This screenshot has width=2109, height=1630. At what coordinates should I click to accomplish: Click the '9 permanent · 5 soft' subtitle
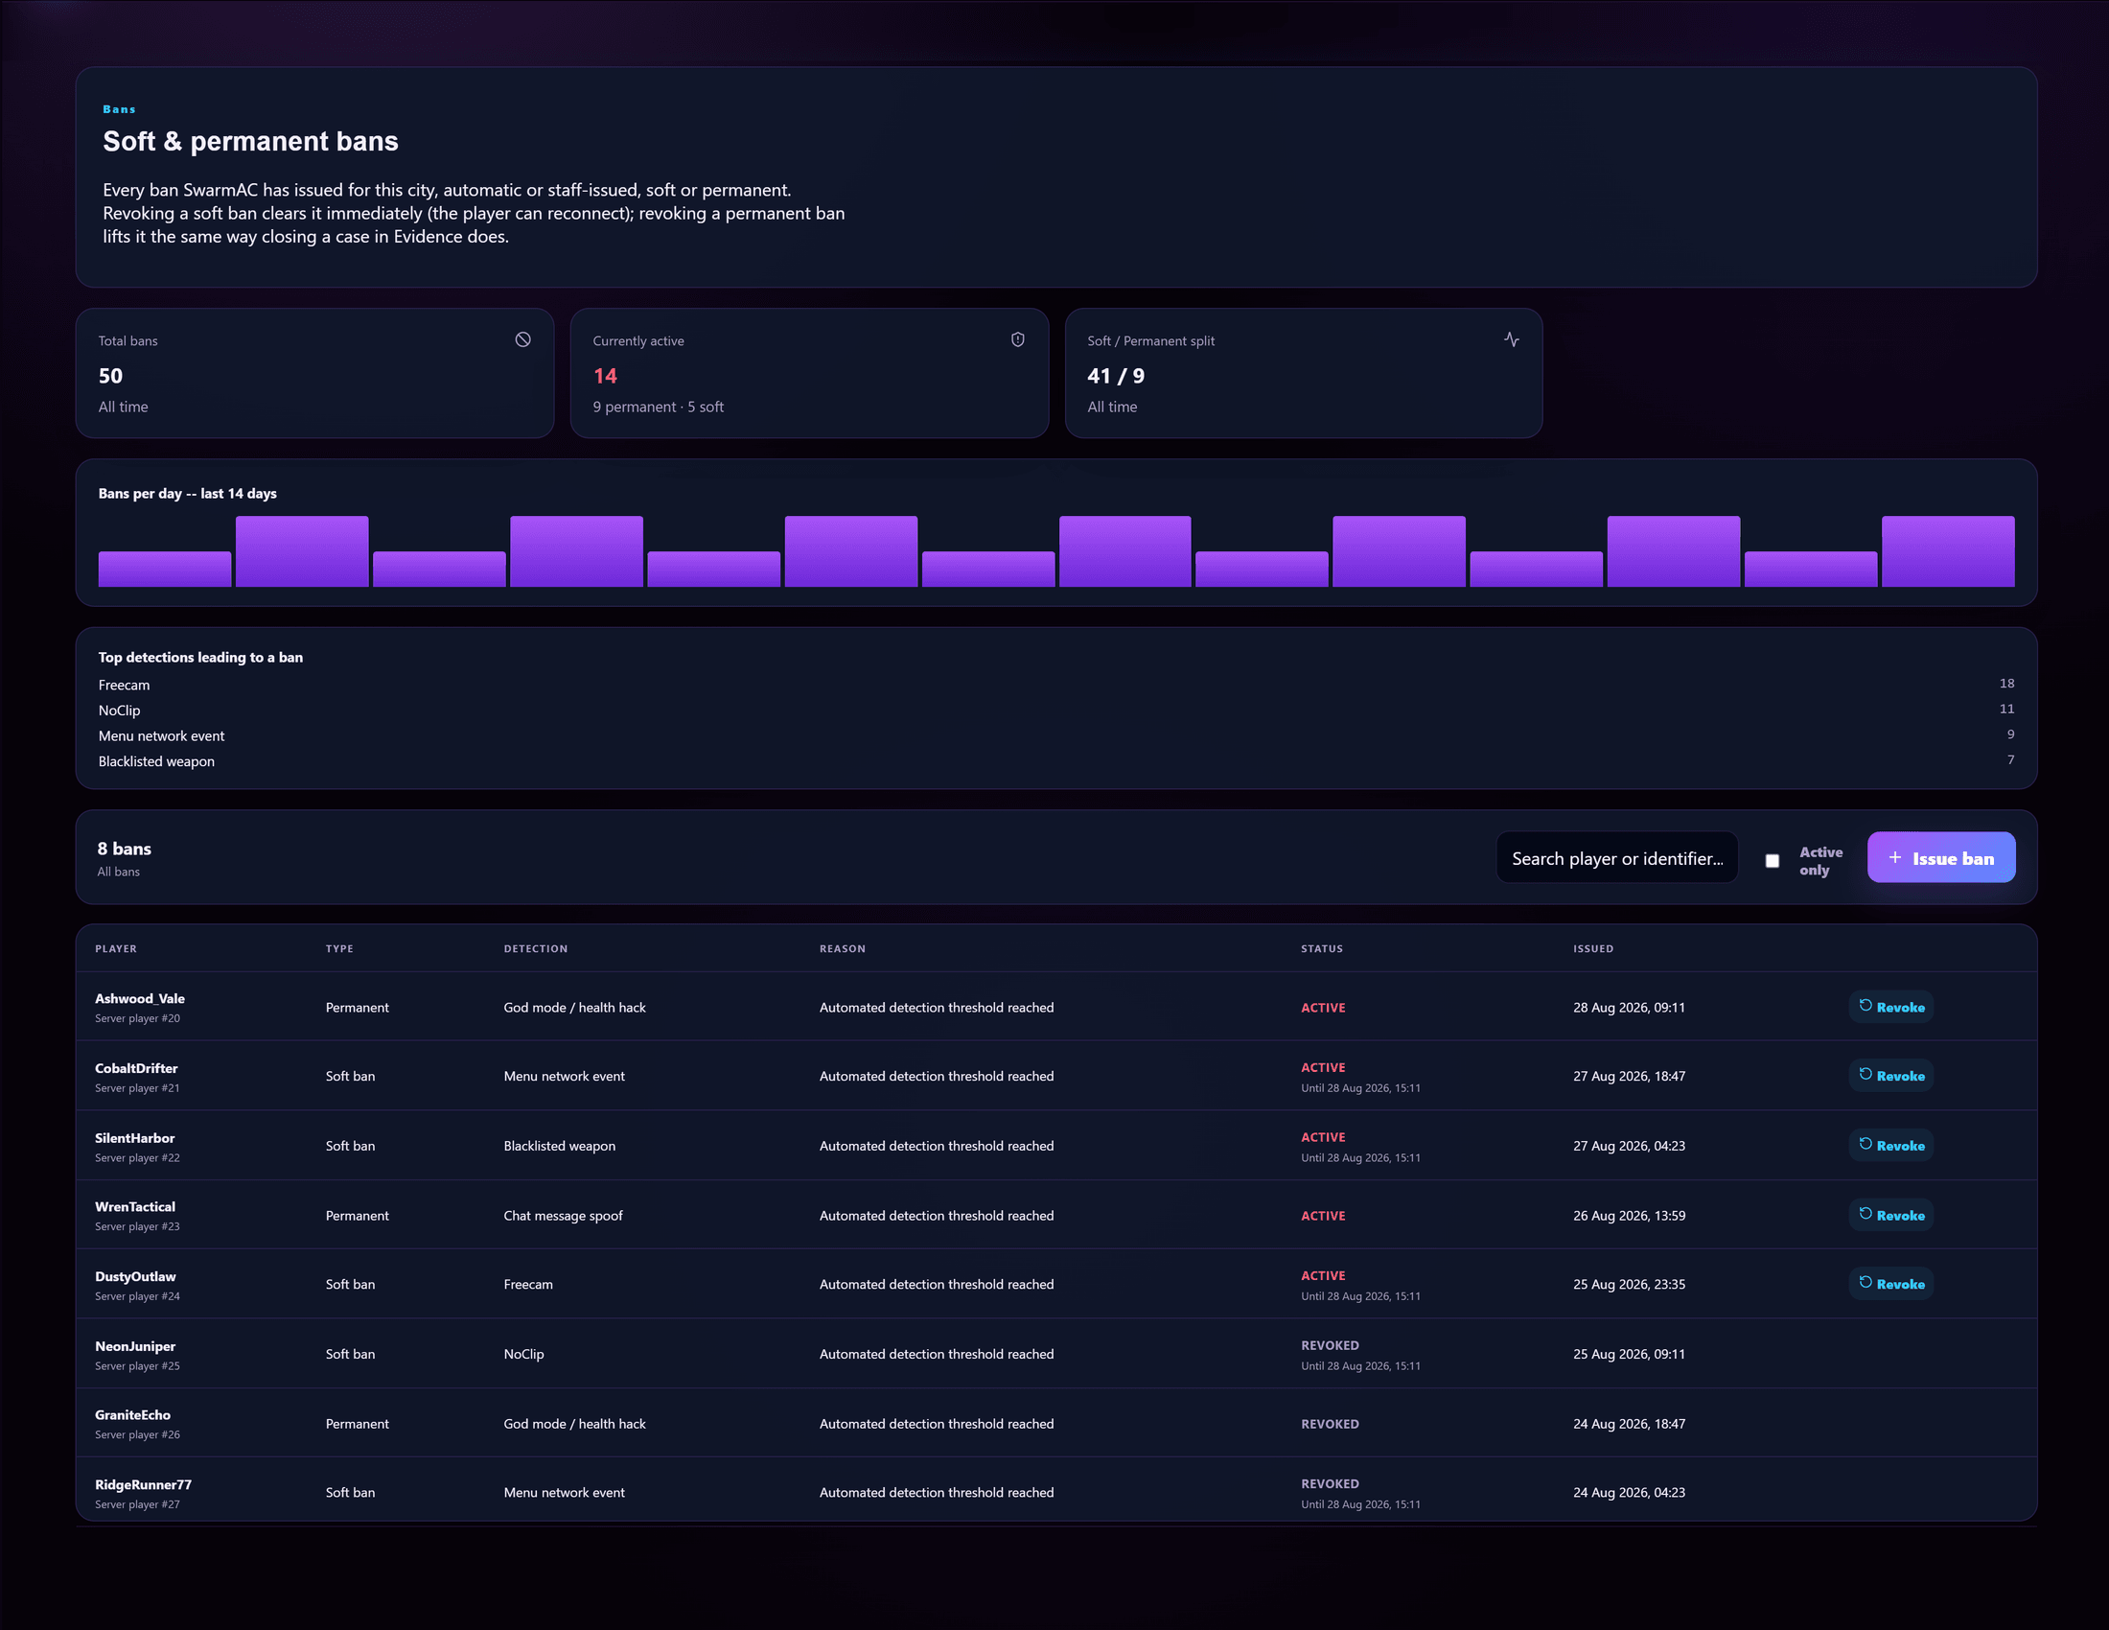658,407
